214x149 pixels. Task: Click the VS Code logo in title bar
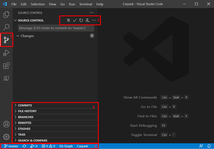tap(5, 4)
